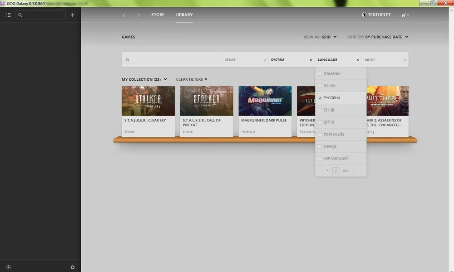
Task: Switch to the Store tab
Action: [x=158, y=15]
